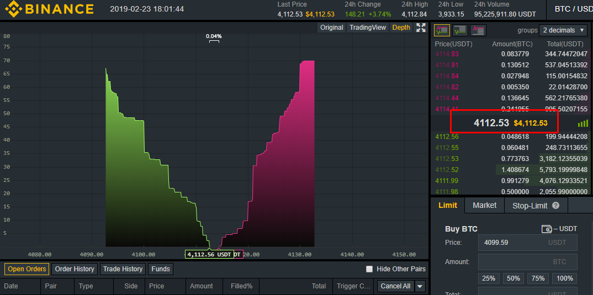Select buy order at price 4112.56
The image size is (593, 295).
click(512, 136)
